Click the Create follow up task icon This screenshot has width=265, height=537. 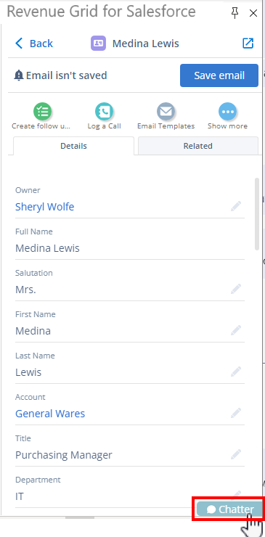42,111
